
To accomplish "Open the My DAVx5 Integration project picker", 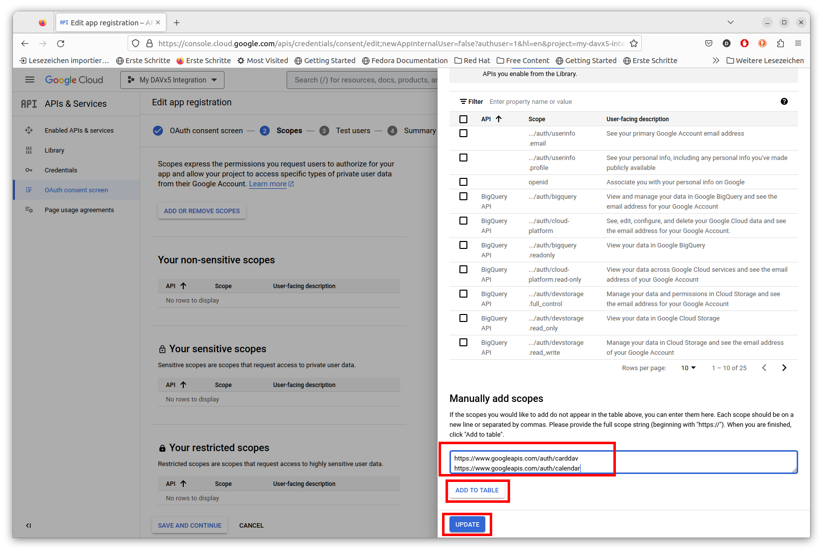I will pos(172,80).
